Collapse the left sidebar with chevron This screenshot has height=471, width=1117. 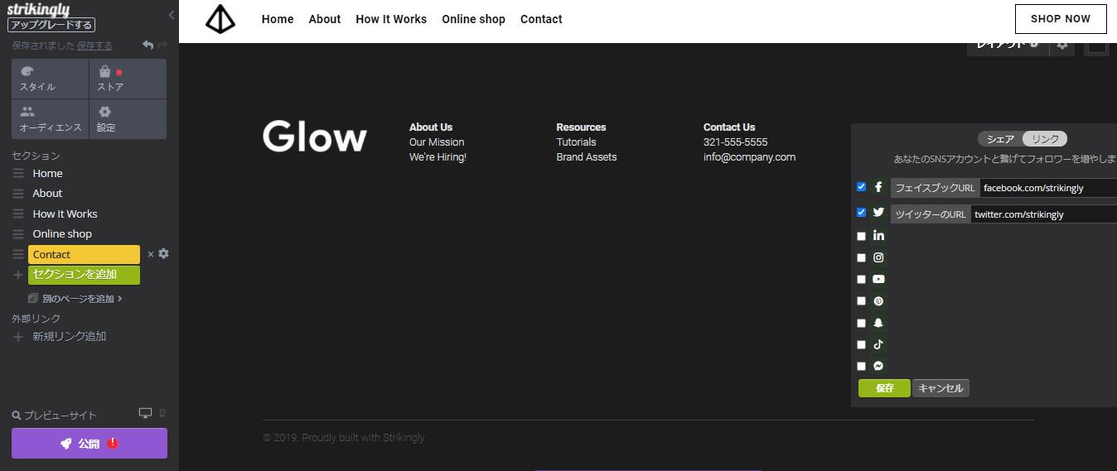tap(171, 15)
